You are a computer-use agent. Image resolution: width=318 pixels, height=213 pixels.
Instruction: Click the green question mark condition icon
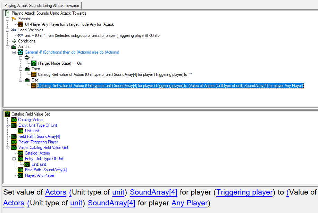tap(33, 63)
